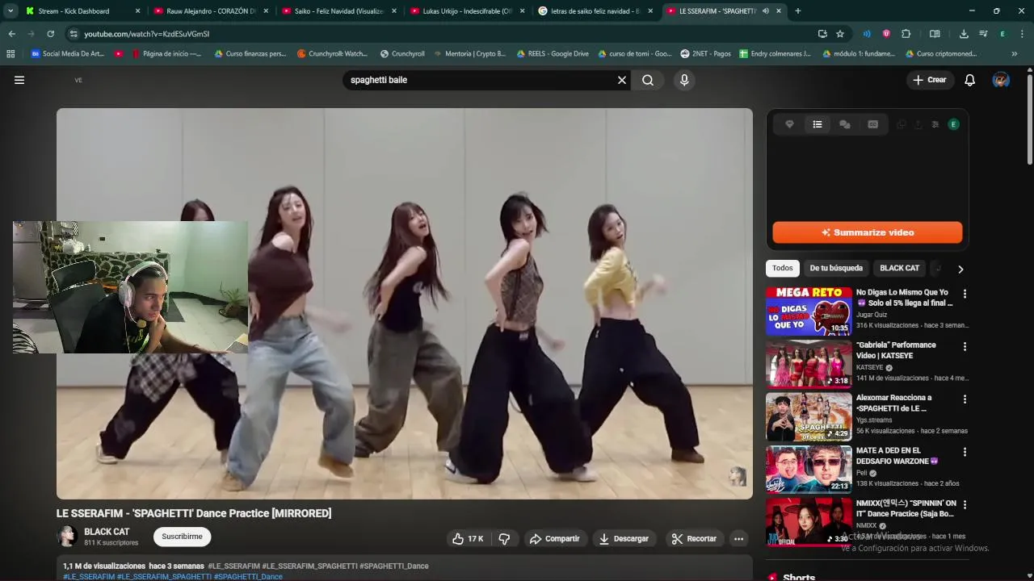This screenshot has height=581, width=1034.
Task: Open the YouTube hamburger guide menu
Action: pos(19,80)
